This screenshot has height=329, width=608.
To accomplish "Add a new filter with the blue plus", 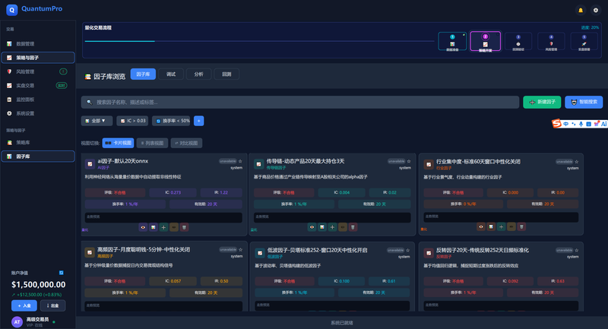I will [x=198, y=121].
